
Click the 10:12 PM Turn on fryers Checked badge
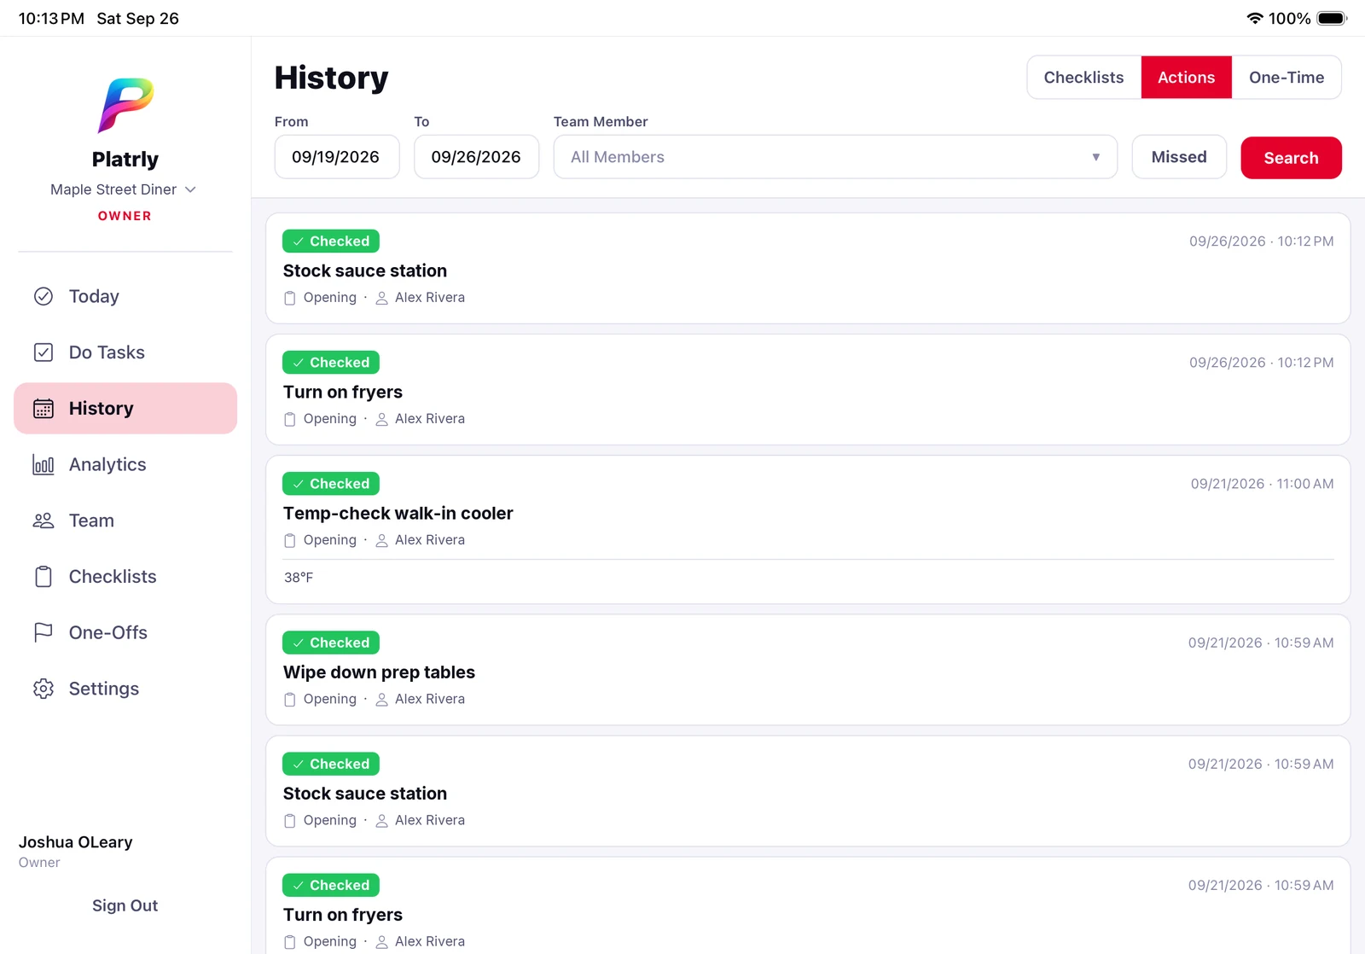click(x=331, y=363)
